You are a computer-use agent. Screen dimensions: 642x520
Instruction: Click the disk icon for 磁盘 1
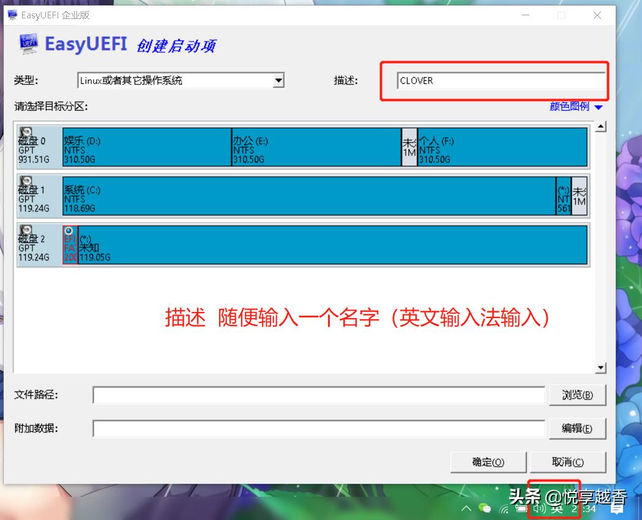(x=24, y=181)
